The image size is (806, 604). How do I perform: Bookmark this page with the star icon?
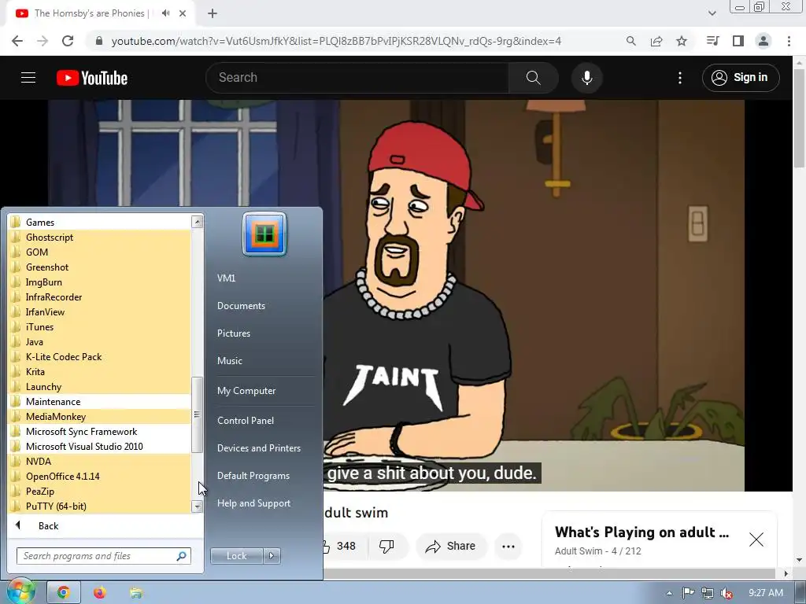[x=682, y=41]
